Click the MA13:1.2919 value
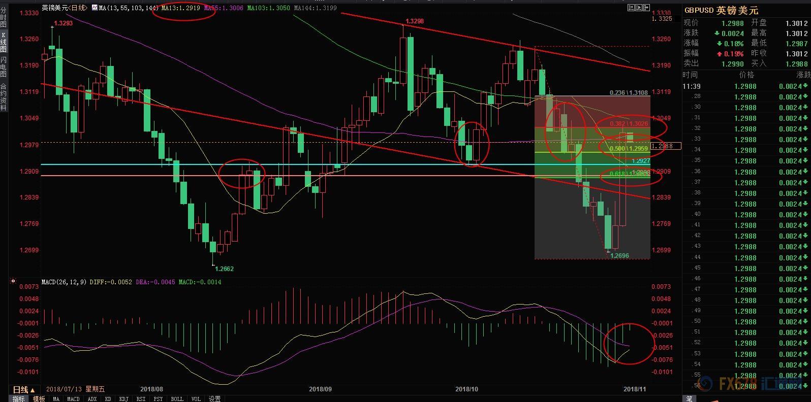The height and width of the screenshot is (402, 811). (180, 8)
